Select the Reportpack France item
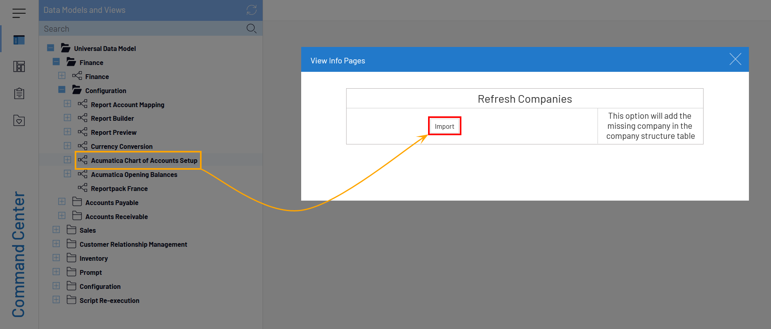The width and height of the screenshot is (771, 329). [x=119, y=189]
